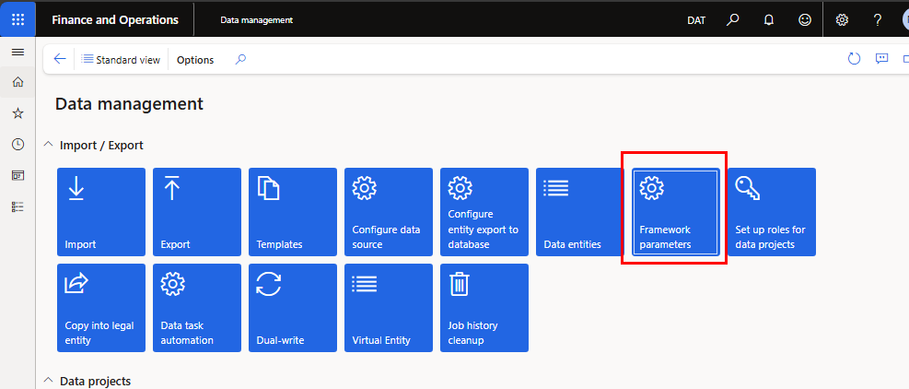Collapse the Import / Export section
The width and height of the screenshot is (909, 389).
pos(48,145)
